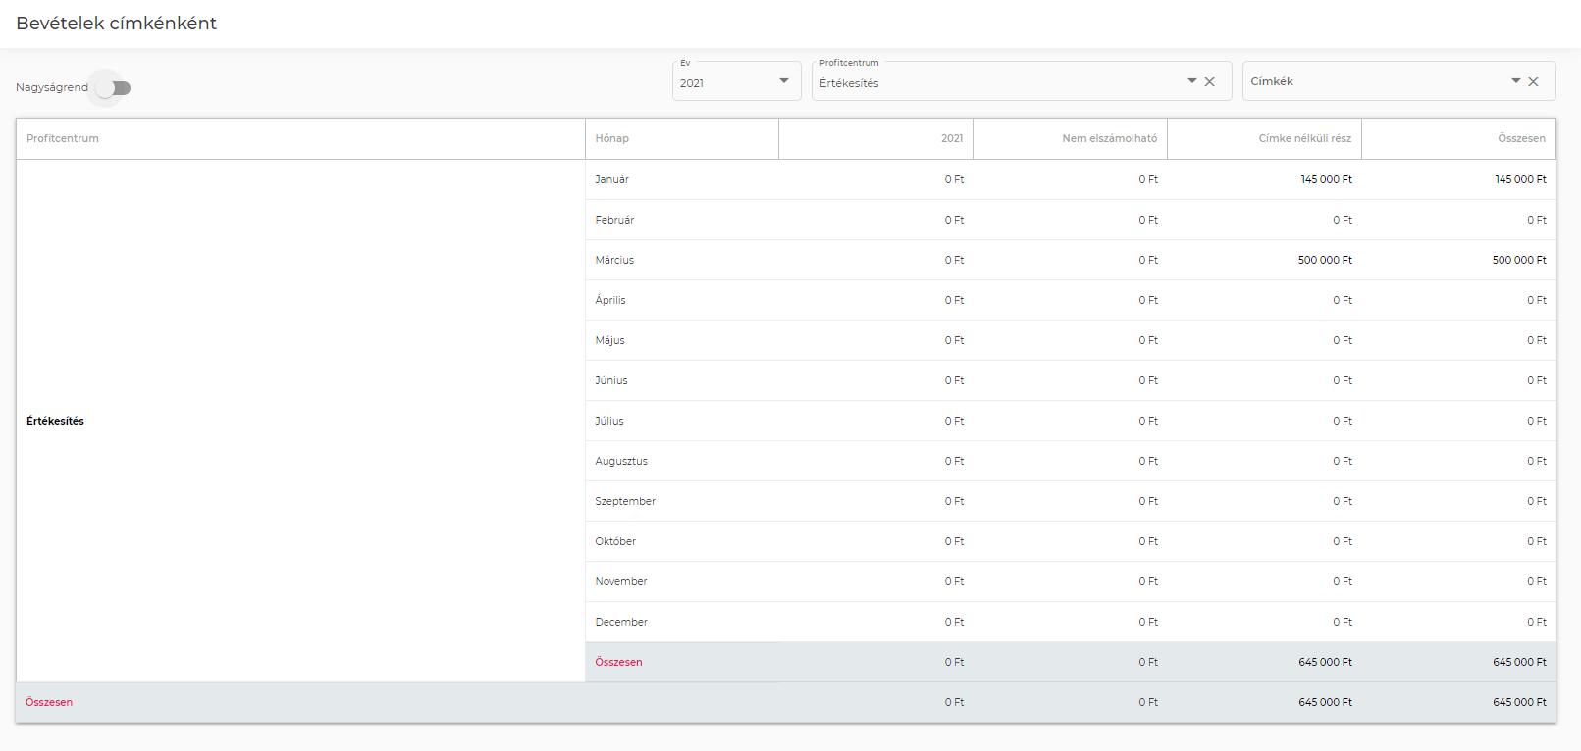Select the Május row label
This screenshot has height=751, width=1581.
(609, 341)
